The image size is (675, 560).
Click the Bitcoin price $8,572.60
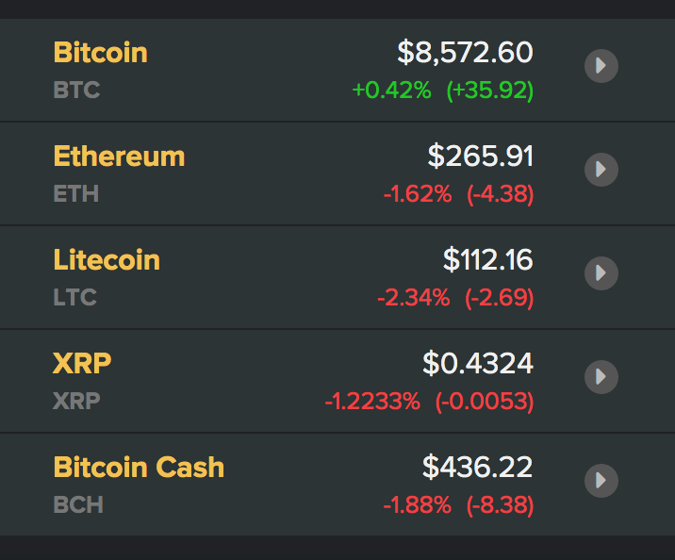(465, 52)
